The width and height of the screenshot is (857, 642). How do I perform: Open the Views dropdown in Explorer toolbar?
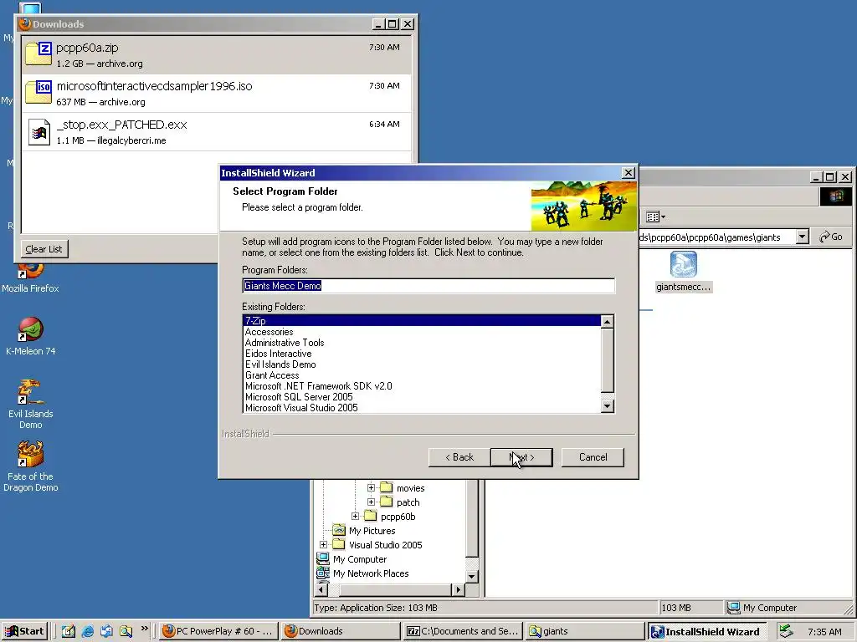coord(655,217)
